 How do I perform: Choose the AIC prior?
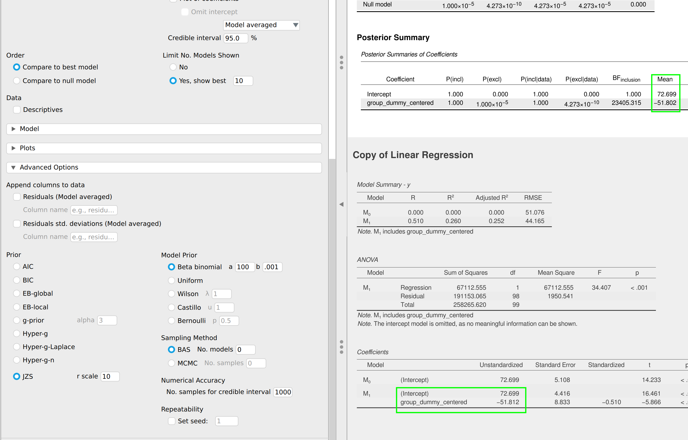17,267
